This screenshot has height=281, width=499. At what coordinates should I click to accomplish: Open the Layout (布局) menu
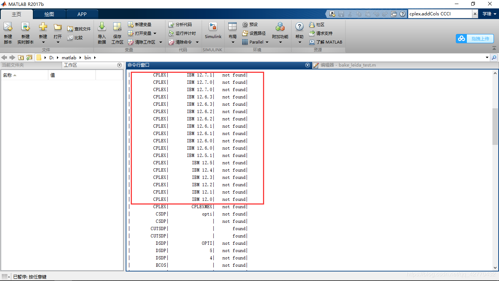pyautogui.click(x=233, y=33)
